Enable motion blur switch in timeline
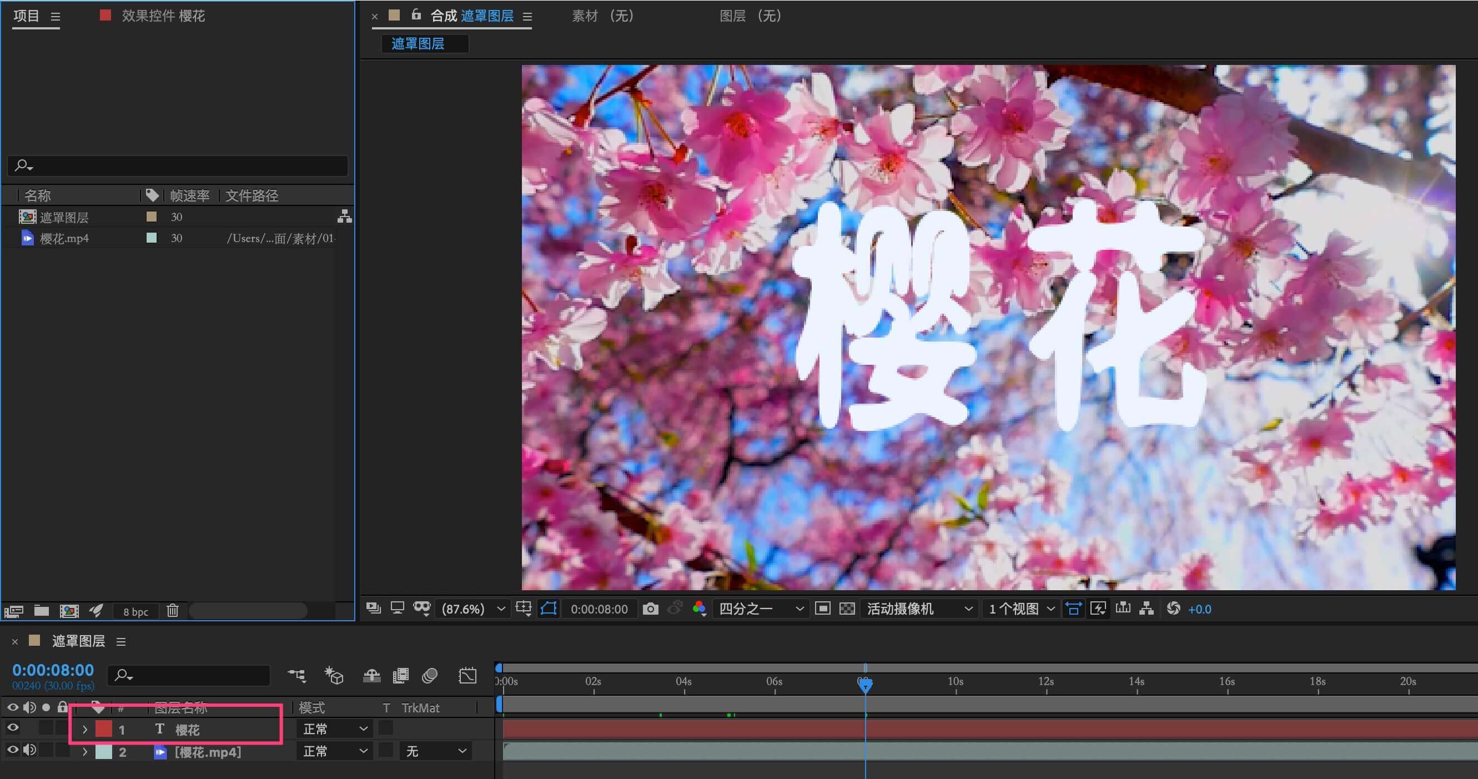The width and height of the screenshot is (1478, 779). click(x=430, y=676)
